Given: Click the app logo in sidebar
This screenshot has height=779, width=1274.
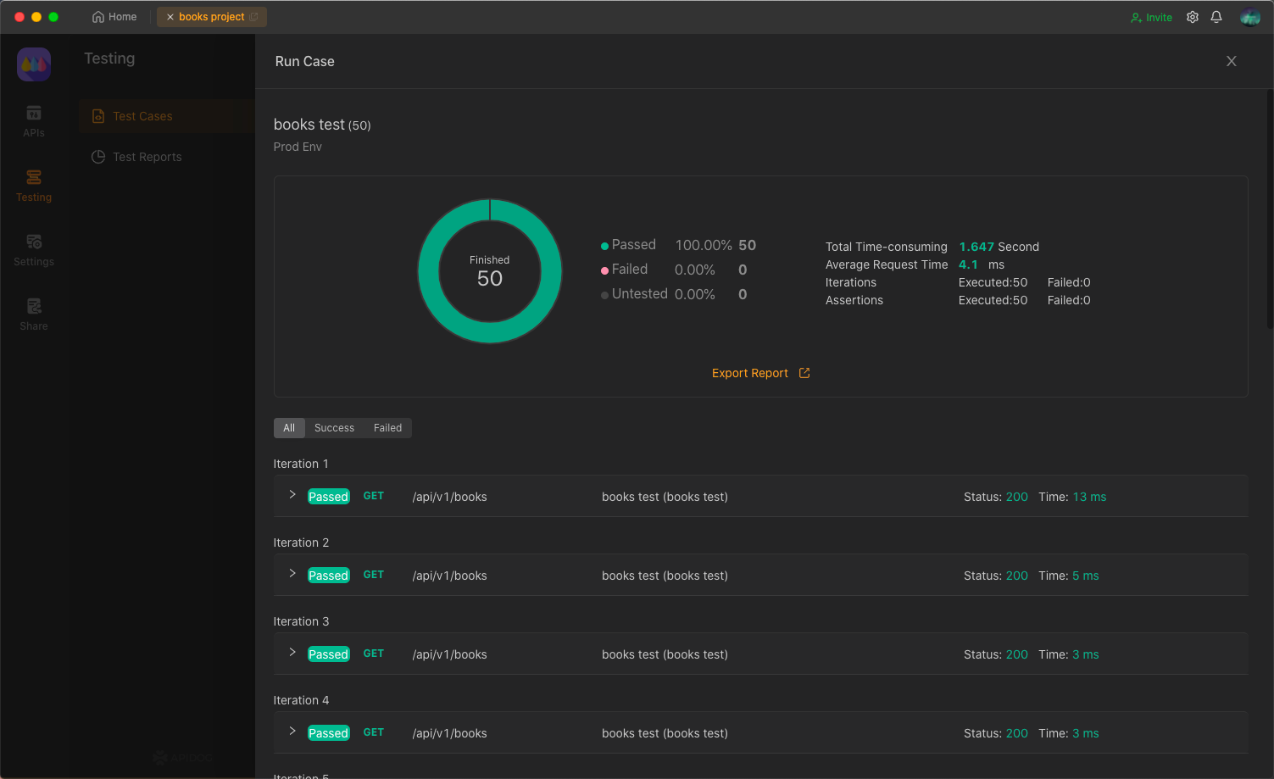Looking at the screenshot, I should (34, 64).
